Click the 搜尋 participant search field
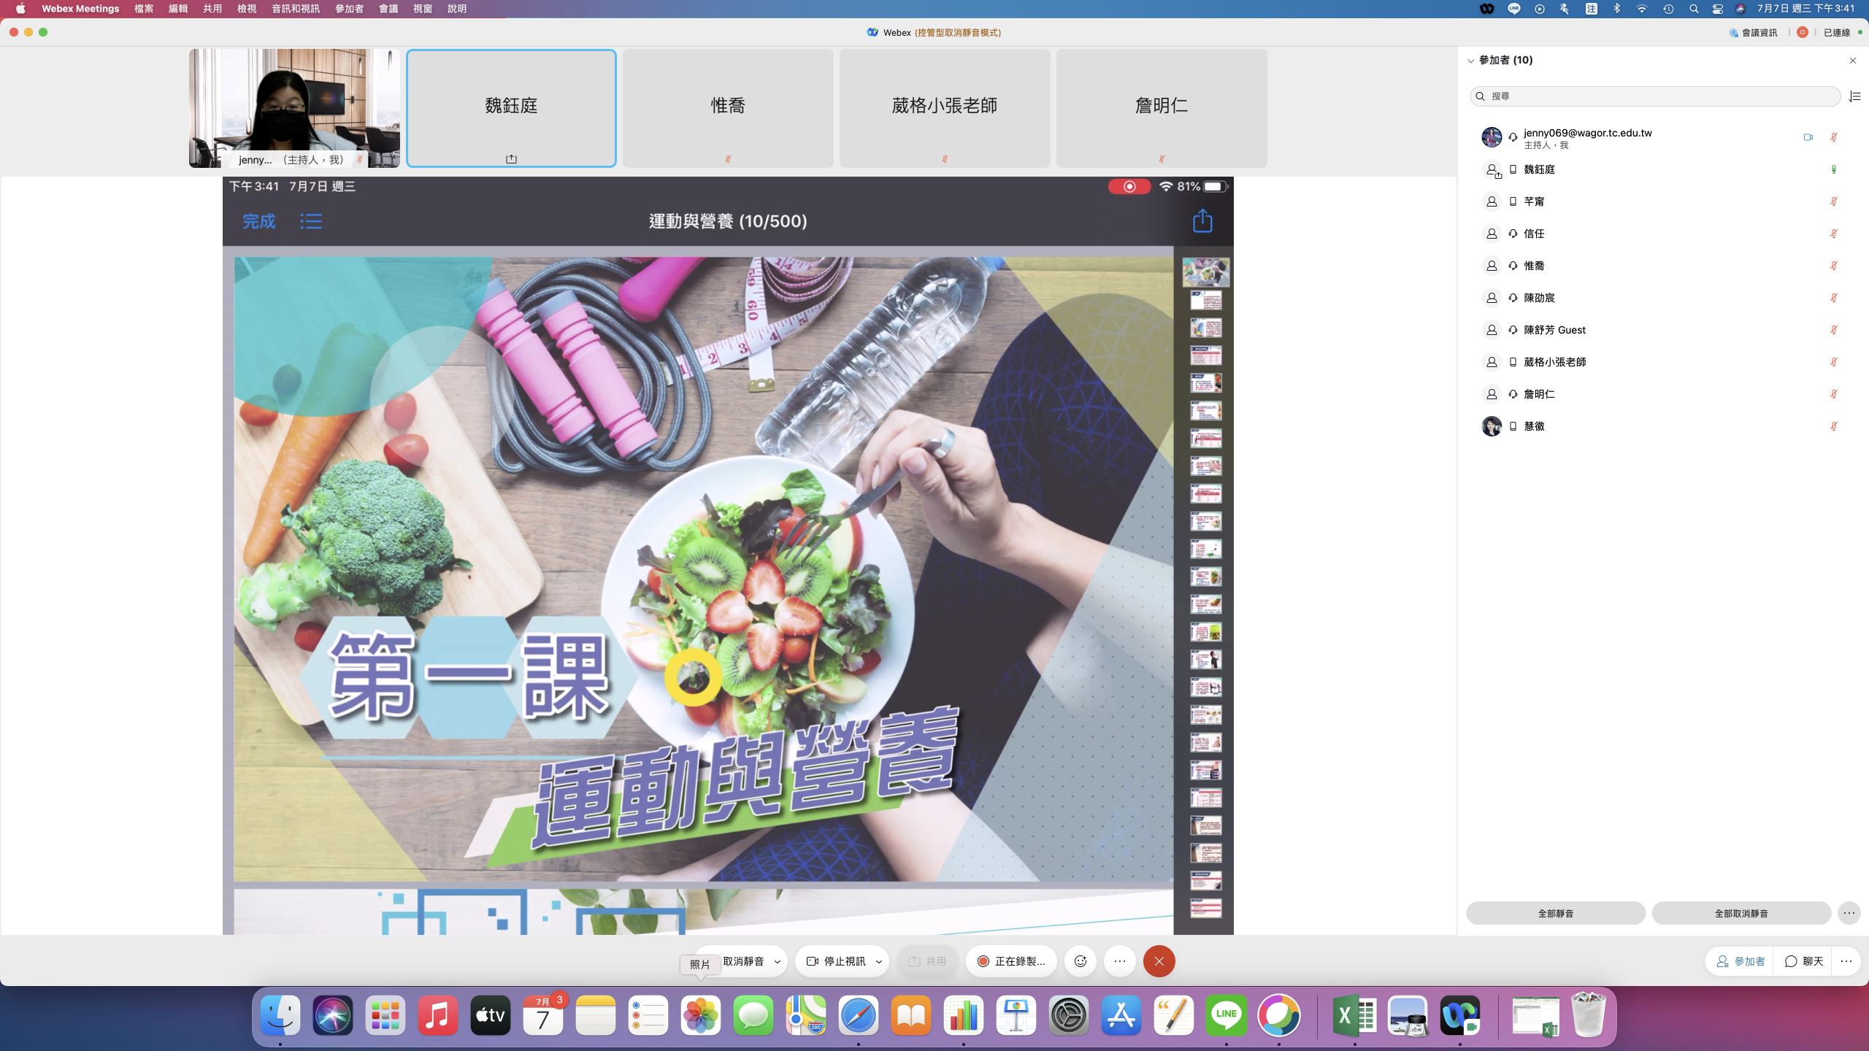Viewport: 1869px width, 1051px height. pyautogui.click(x=1654, y=96)
